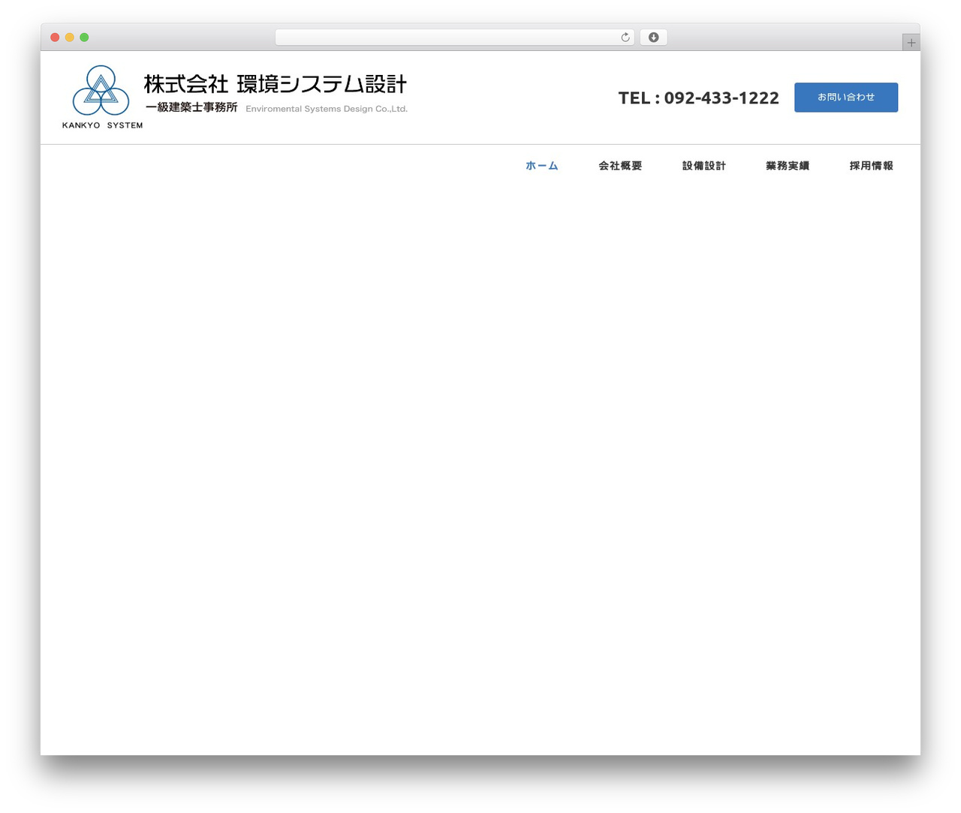Minimize the window with the yellow button
The image size is (961, 813).
coord(70,37)
